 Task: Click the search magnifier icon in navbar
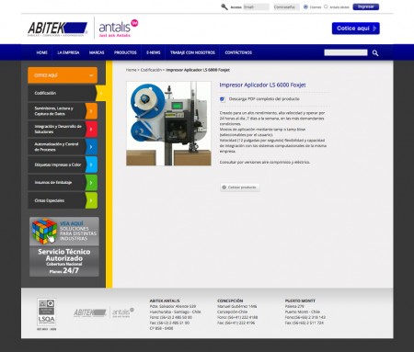click(375, 53)
